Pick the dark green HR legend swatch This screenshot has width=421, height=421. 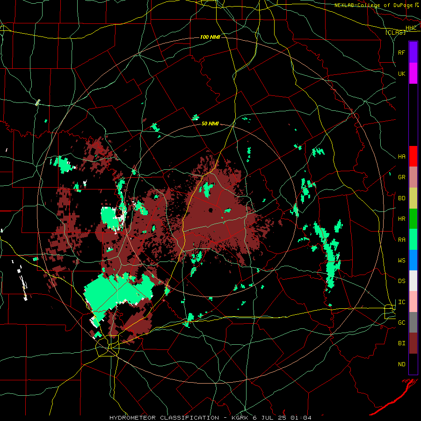pyautogui.click(x=413, y=219)
